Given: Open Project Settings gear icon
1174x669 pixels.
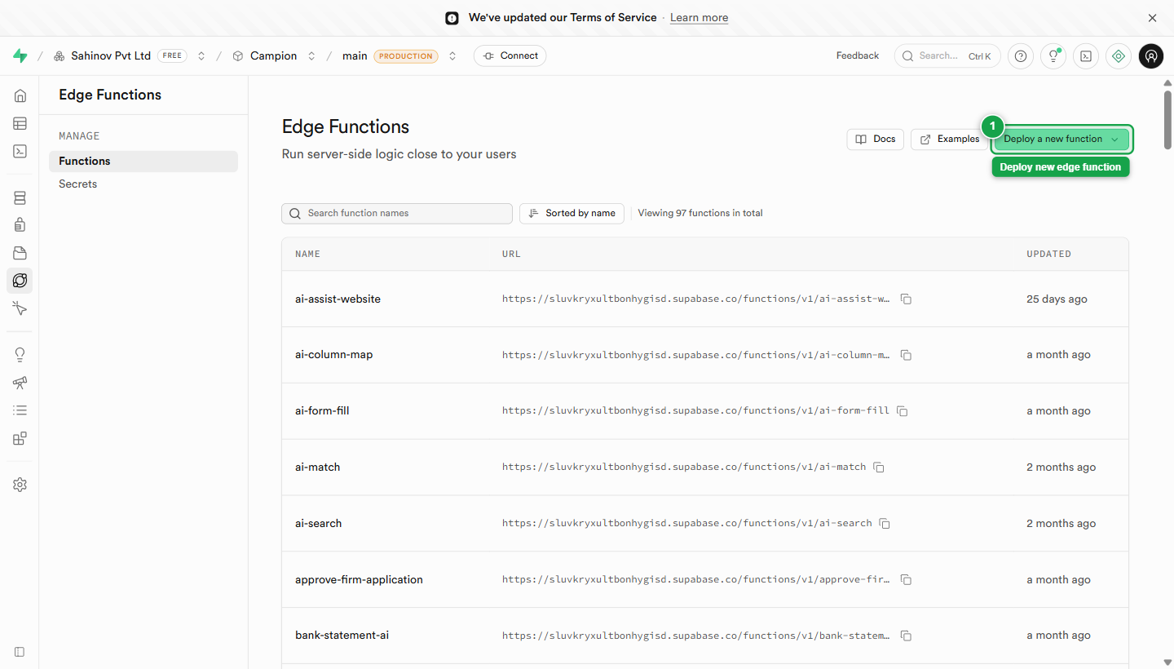Looking at the screenshot, I should click(20, 485).
